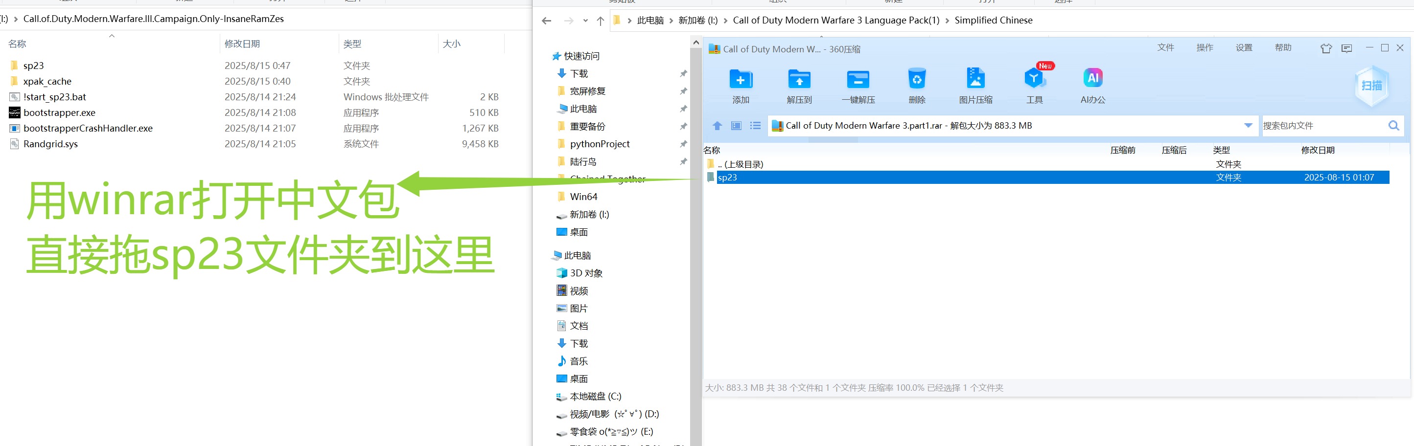
Task: Click the pin icon next to 重要备份
Action: click(x=683, y=126)
